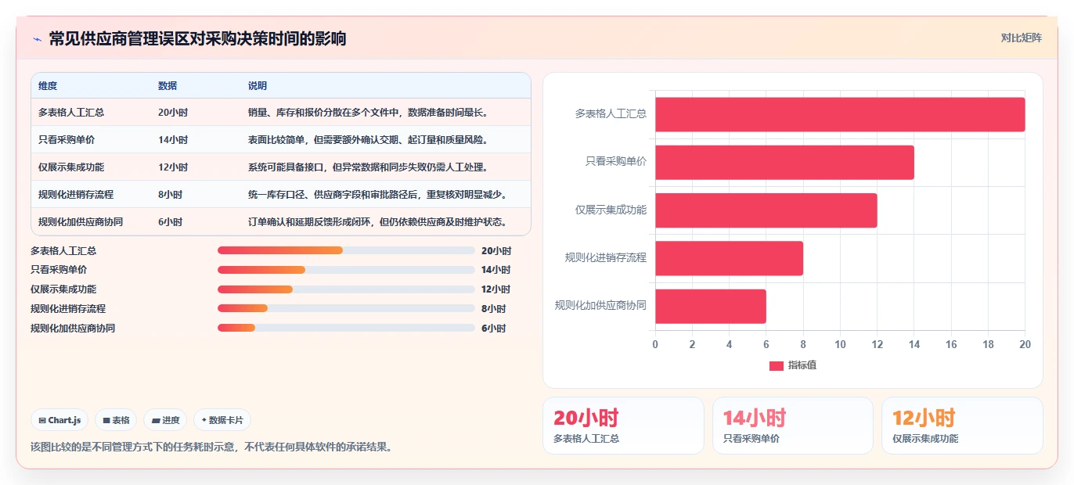
Task: Click the chart bar for 只看采购单价
Action: [784, 162]
